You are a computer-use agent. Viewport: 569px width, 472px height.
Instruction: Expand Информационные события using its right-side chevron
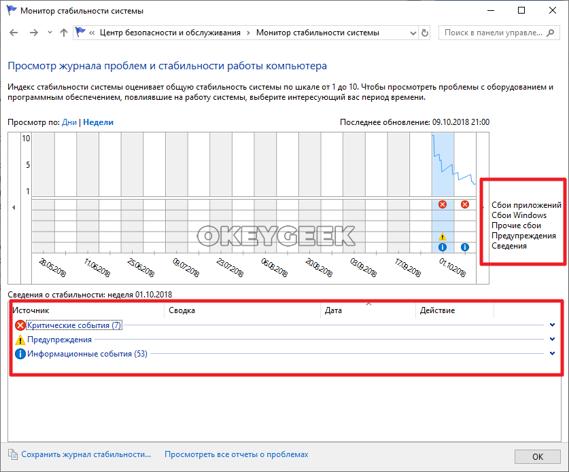click(552, 354)
